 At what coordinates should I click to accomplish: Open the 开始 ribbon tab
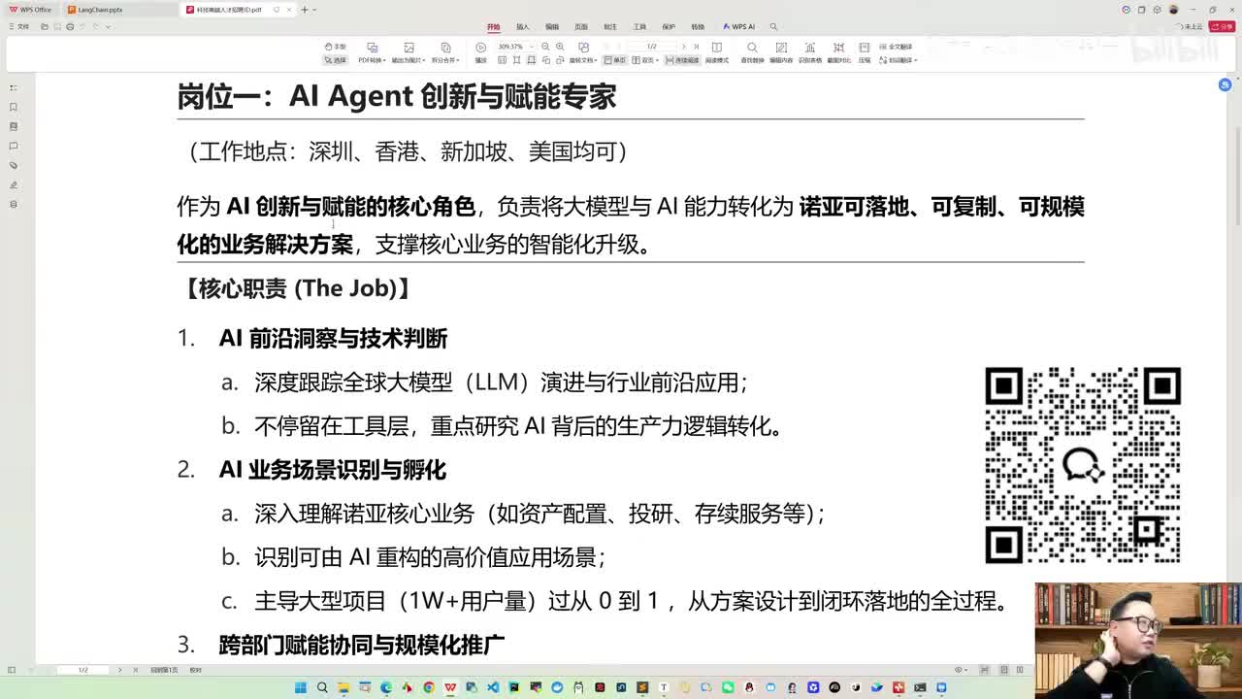[494, 27]
